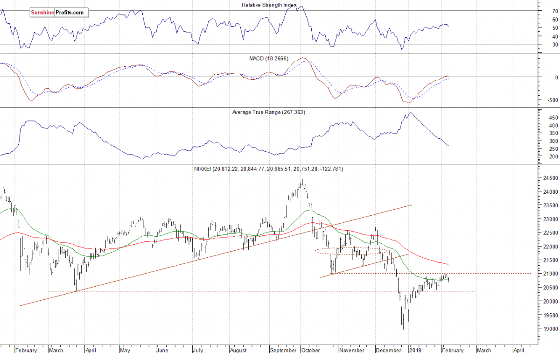Image resolution: width=560 pixels, height=353 pixels.
Task: Click the 24500 price axis label
Action: click(x=546, y=178)
